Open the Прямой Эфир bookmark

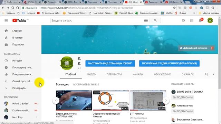pos(124,13)
